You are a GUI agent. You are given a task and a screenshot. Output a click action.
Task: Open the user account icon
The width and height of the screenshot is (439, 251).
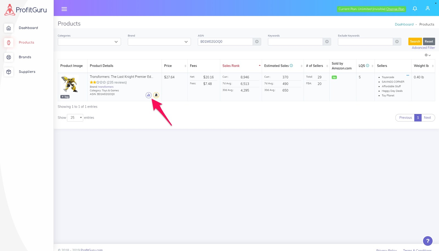point(427,8)
